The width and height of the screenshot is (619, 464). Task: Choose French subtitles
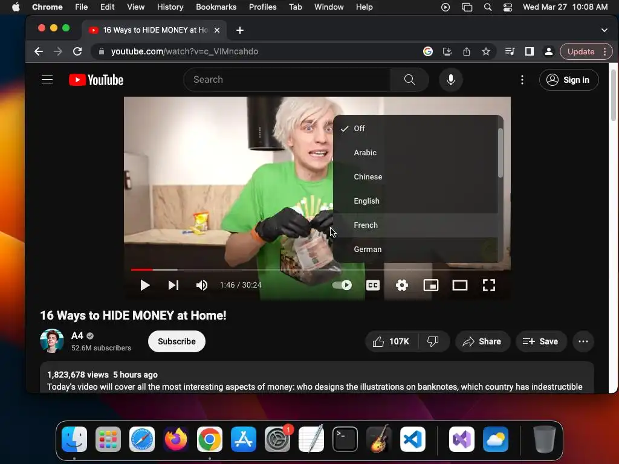[x=415, y=225]
